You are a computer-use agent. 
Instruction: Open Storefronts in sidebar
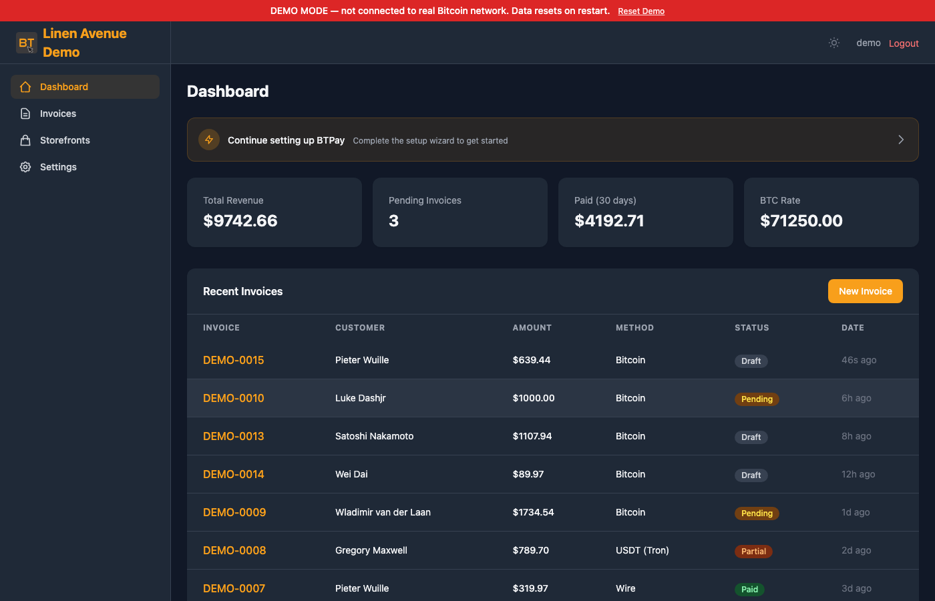85,140
